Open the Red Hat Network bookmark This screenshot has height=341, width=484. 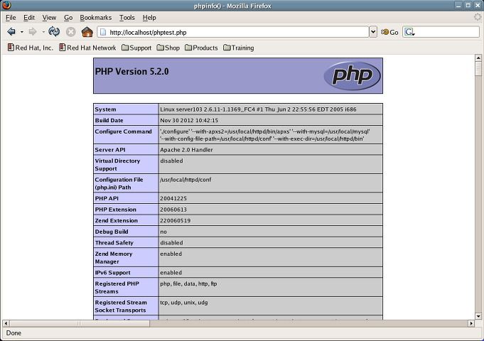click(x=87, y=48)
